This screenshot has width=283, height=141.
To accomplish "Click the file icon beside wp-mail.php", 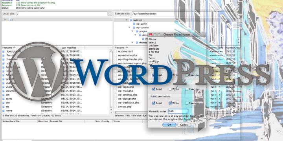I will click(116, 91).
